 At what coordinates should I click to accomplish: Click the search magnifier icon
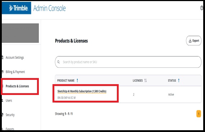58,62
